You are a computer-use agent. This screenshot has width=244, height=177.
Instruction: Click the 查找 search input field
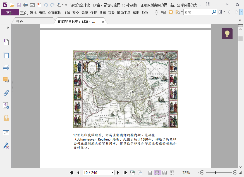tap(197, 12)
